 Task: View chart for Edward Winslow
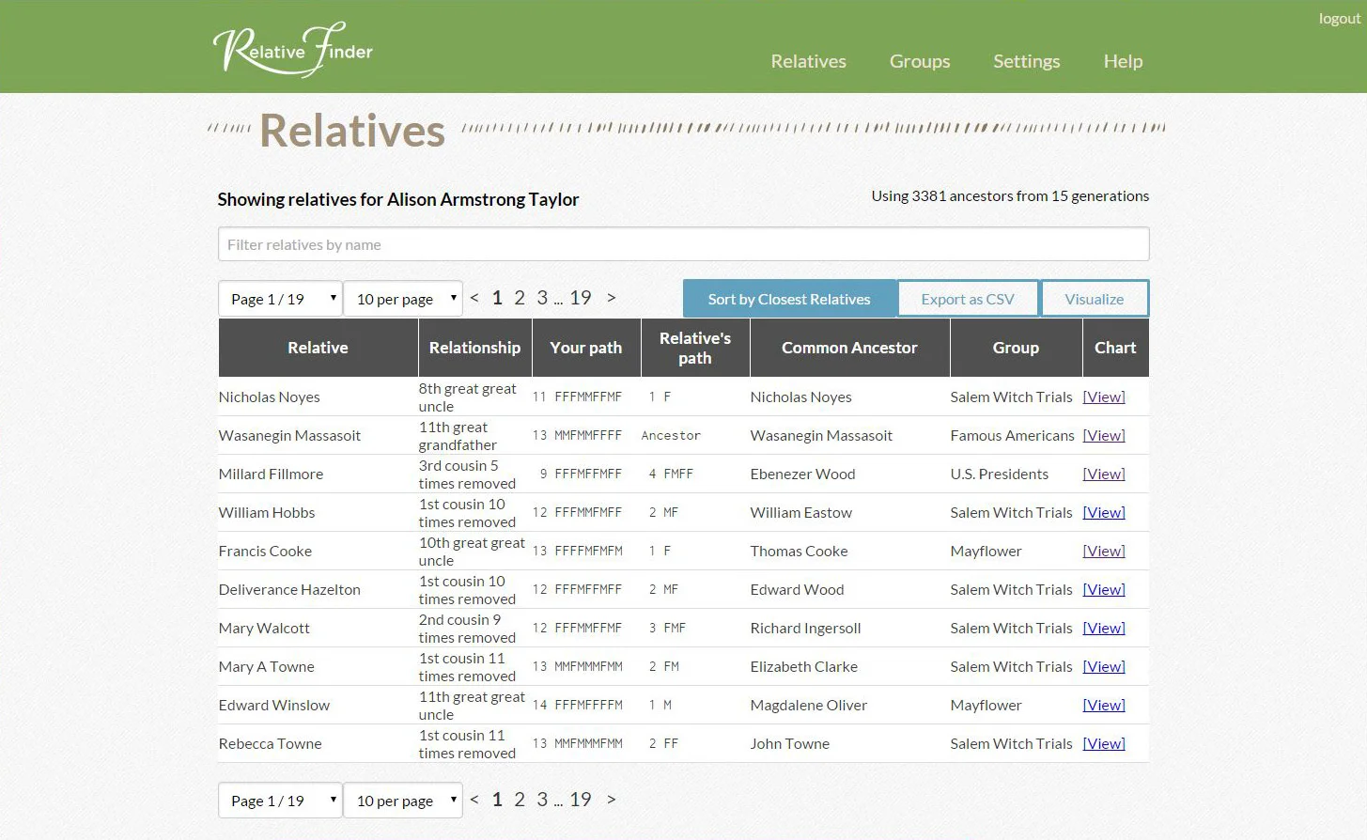coord(1103,705)
